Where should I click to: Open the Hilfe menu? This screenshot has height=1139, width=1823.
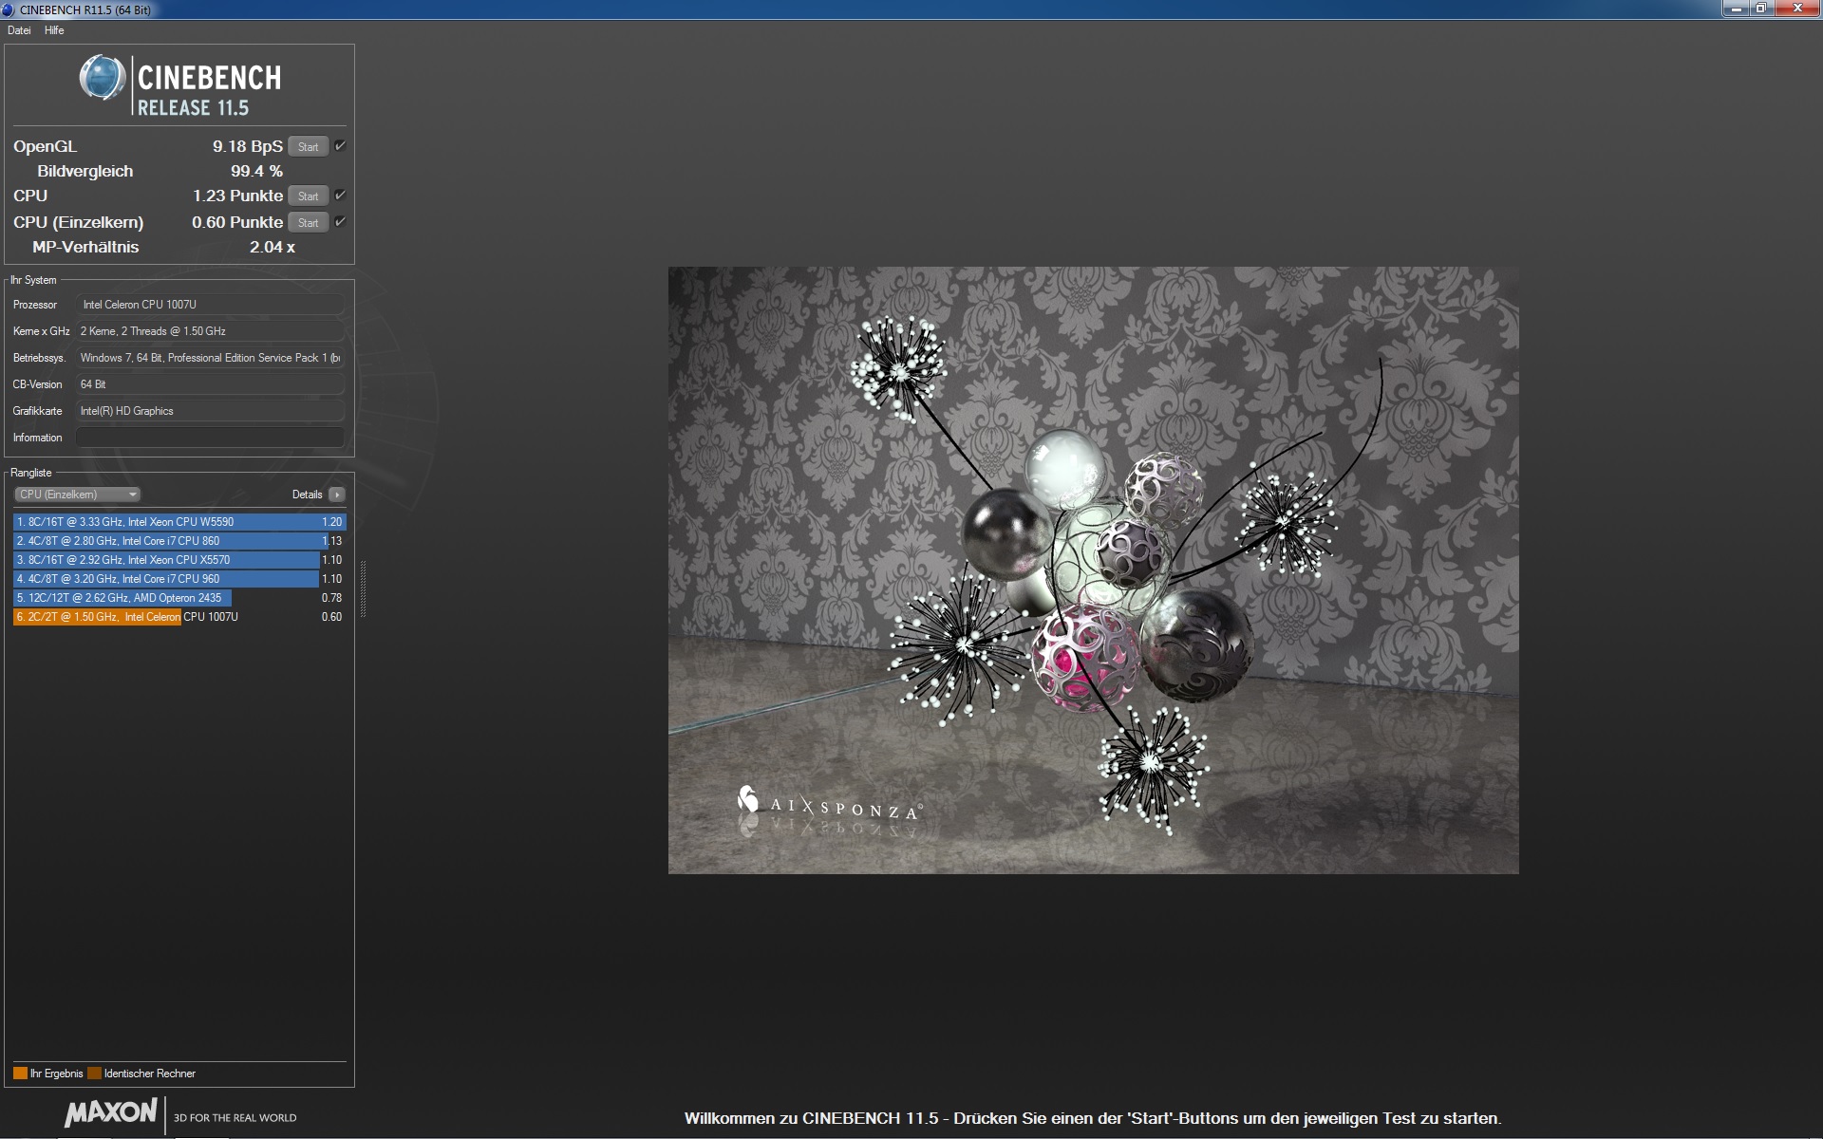54,30
